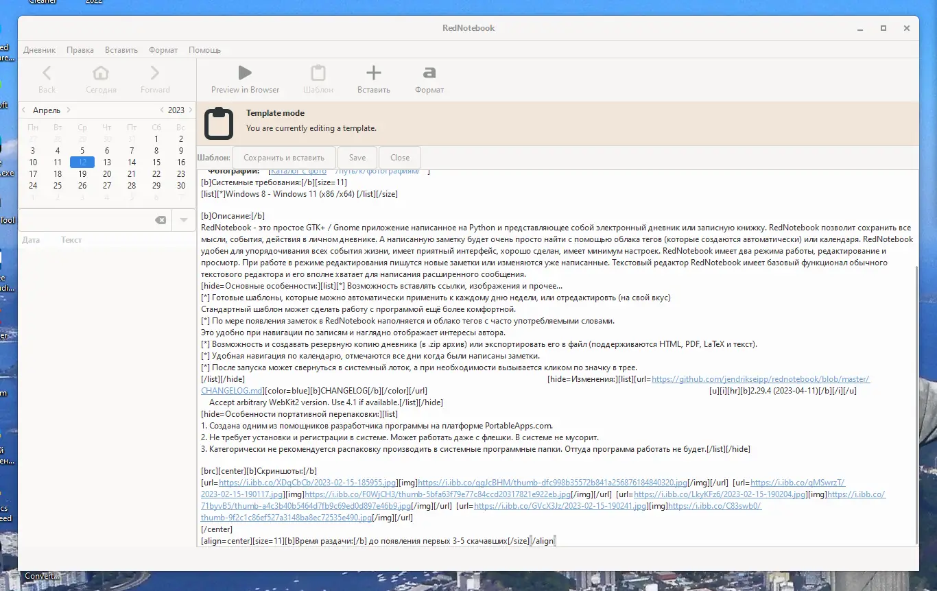This screenshot has height=591, width=937.
Task: Click the 'Template mode' heading in the info bar
Action: point(275,113)
